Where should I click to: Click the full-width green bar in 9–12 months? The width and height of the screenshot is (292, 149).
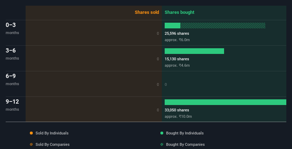(225, 102)
